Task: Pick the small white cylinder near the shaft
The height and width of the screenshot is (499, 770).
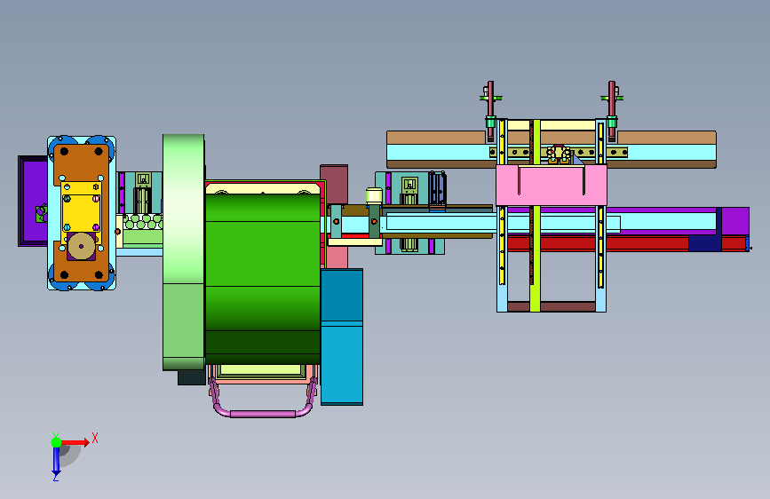Action: point(374,195)
